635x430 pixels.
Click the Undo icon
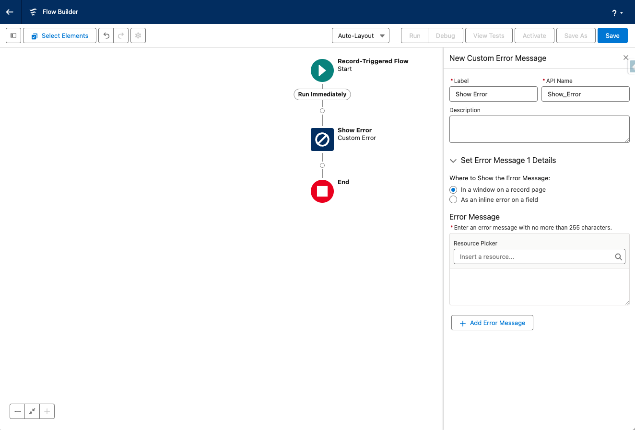tap(106, 35)
